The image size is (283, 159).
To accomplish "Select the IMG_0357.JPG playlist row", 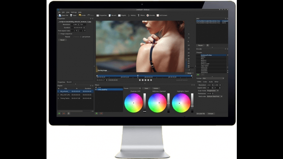I will pyautogui.click(x=75, y=95).
